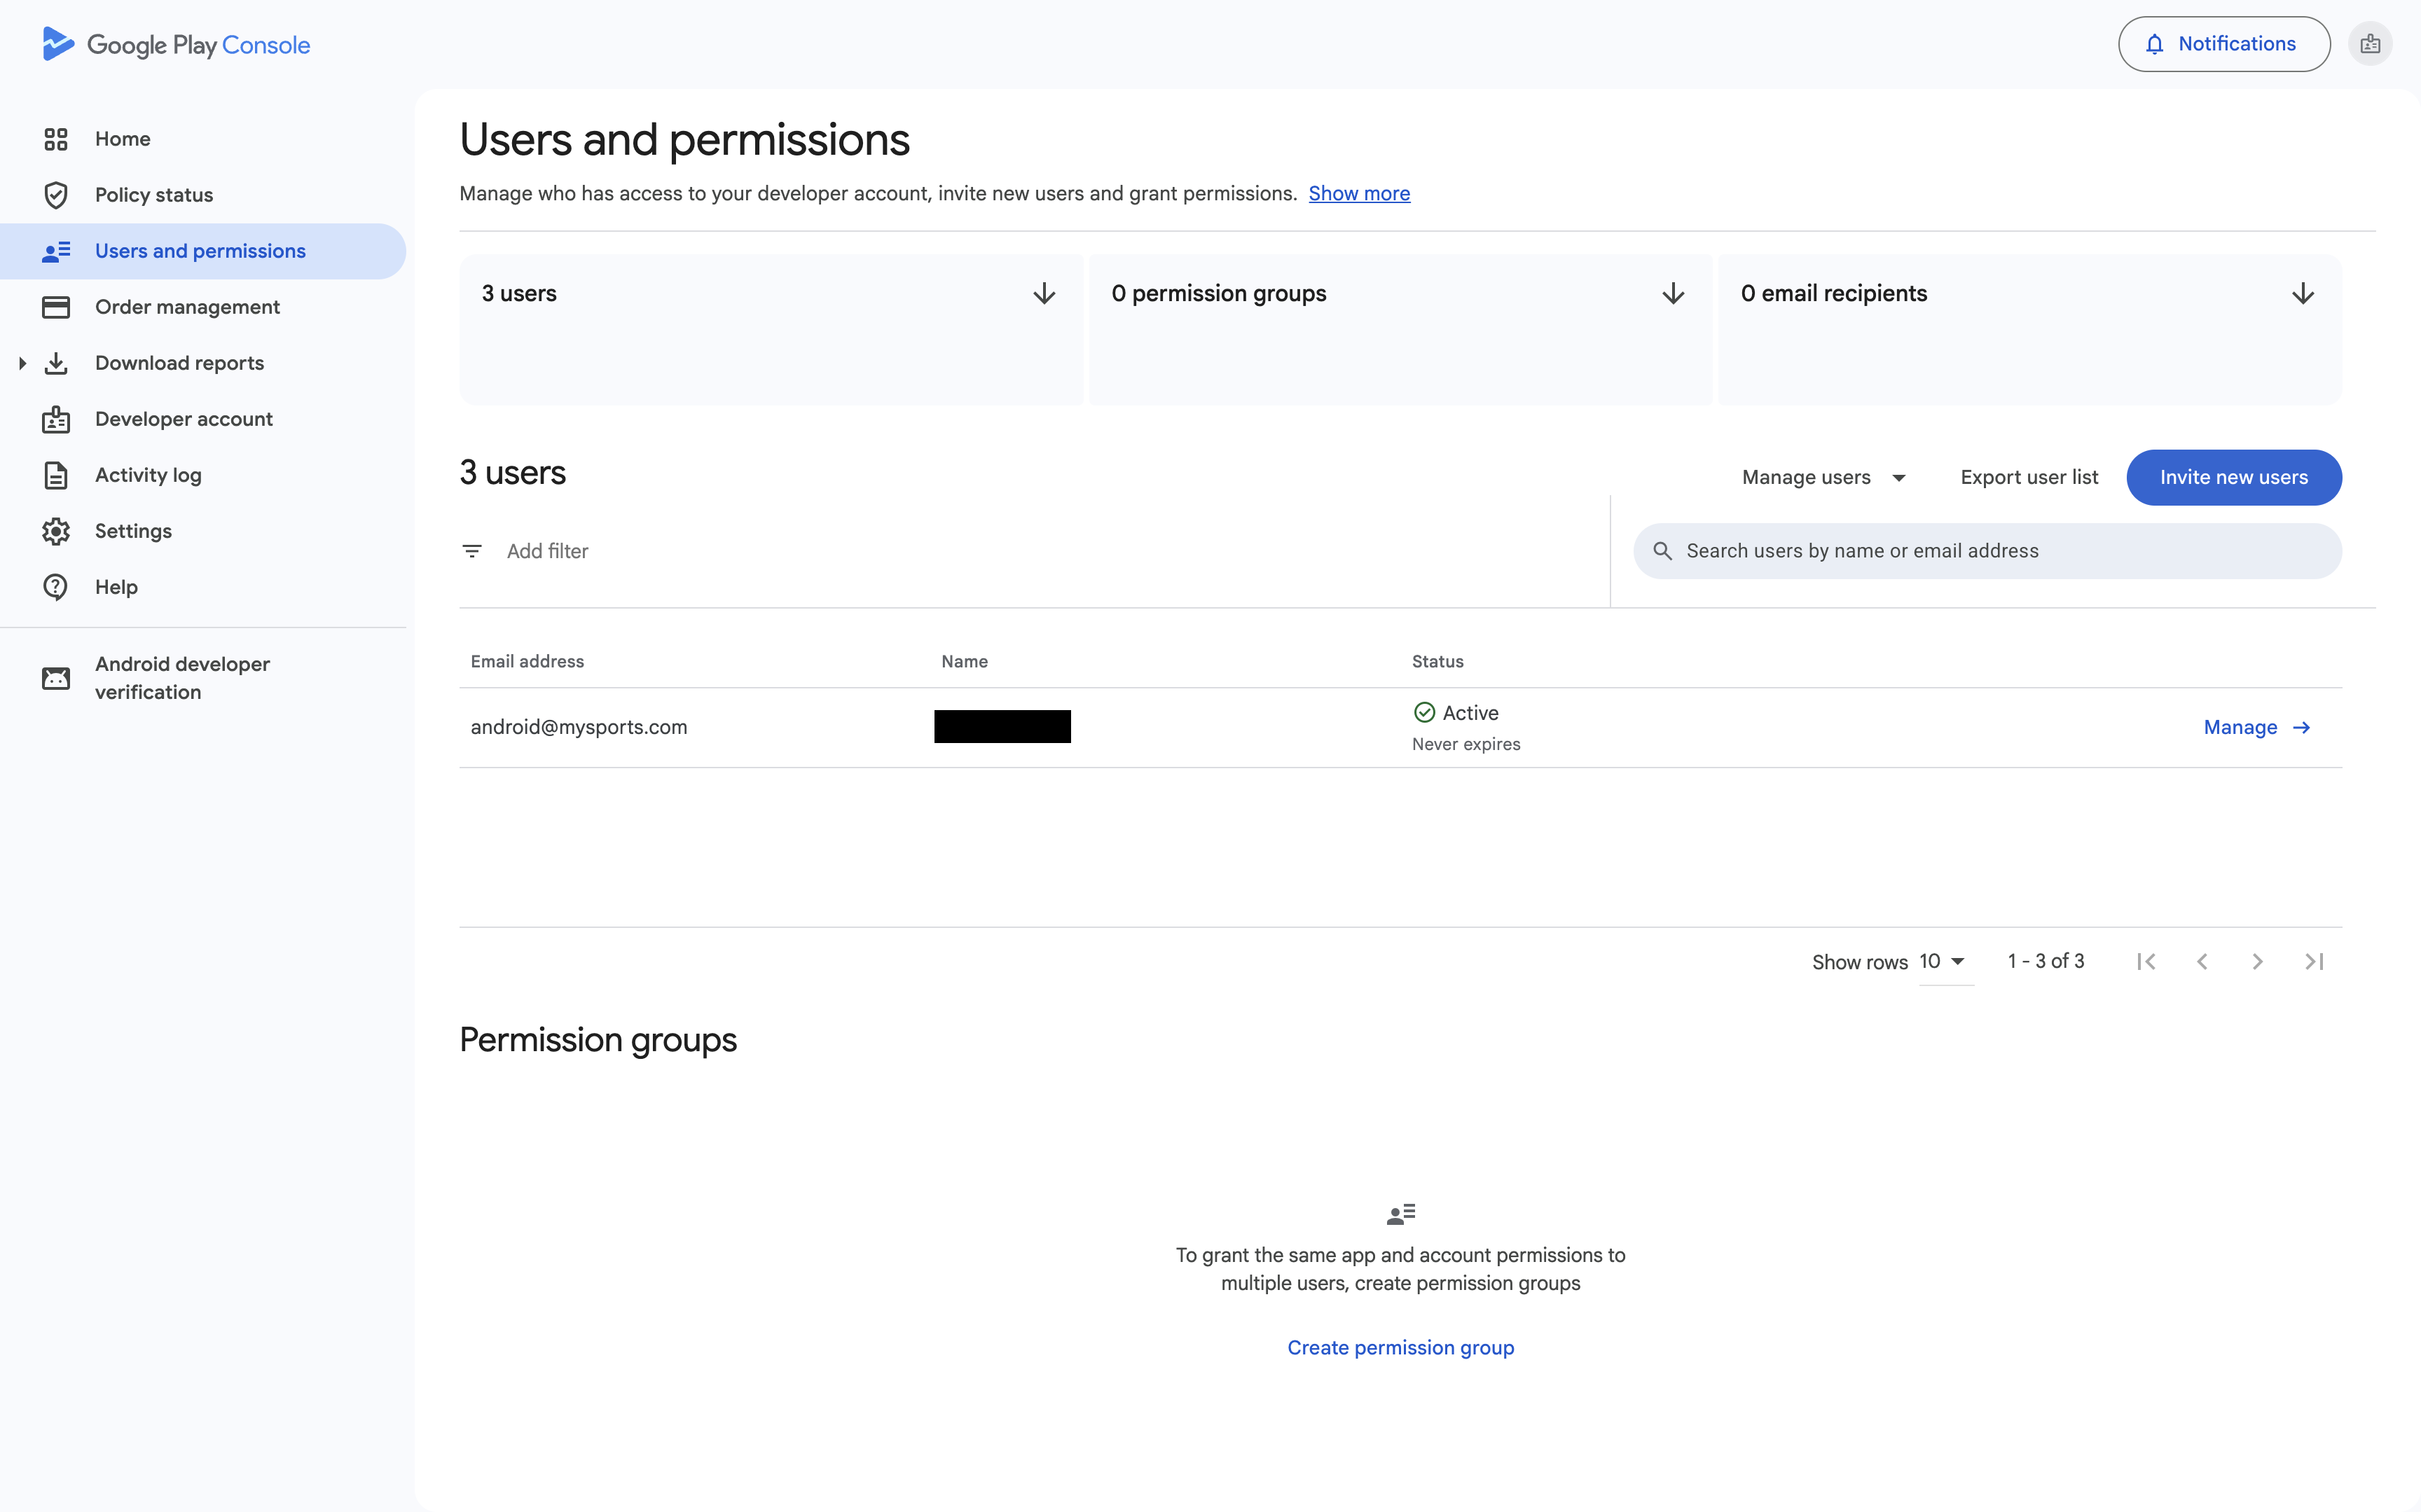Jump down via 0 permission groups card arrow
This screenshot has height=1512, width=2421.
1673,293
